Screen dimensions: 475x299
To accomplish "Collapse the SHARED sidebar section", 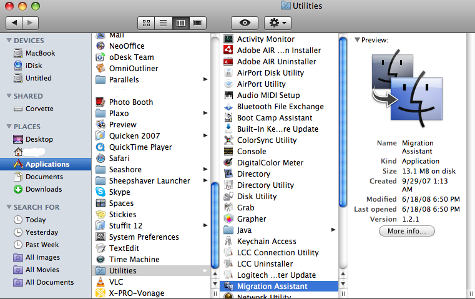I will point(9,96).
